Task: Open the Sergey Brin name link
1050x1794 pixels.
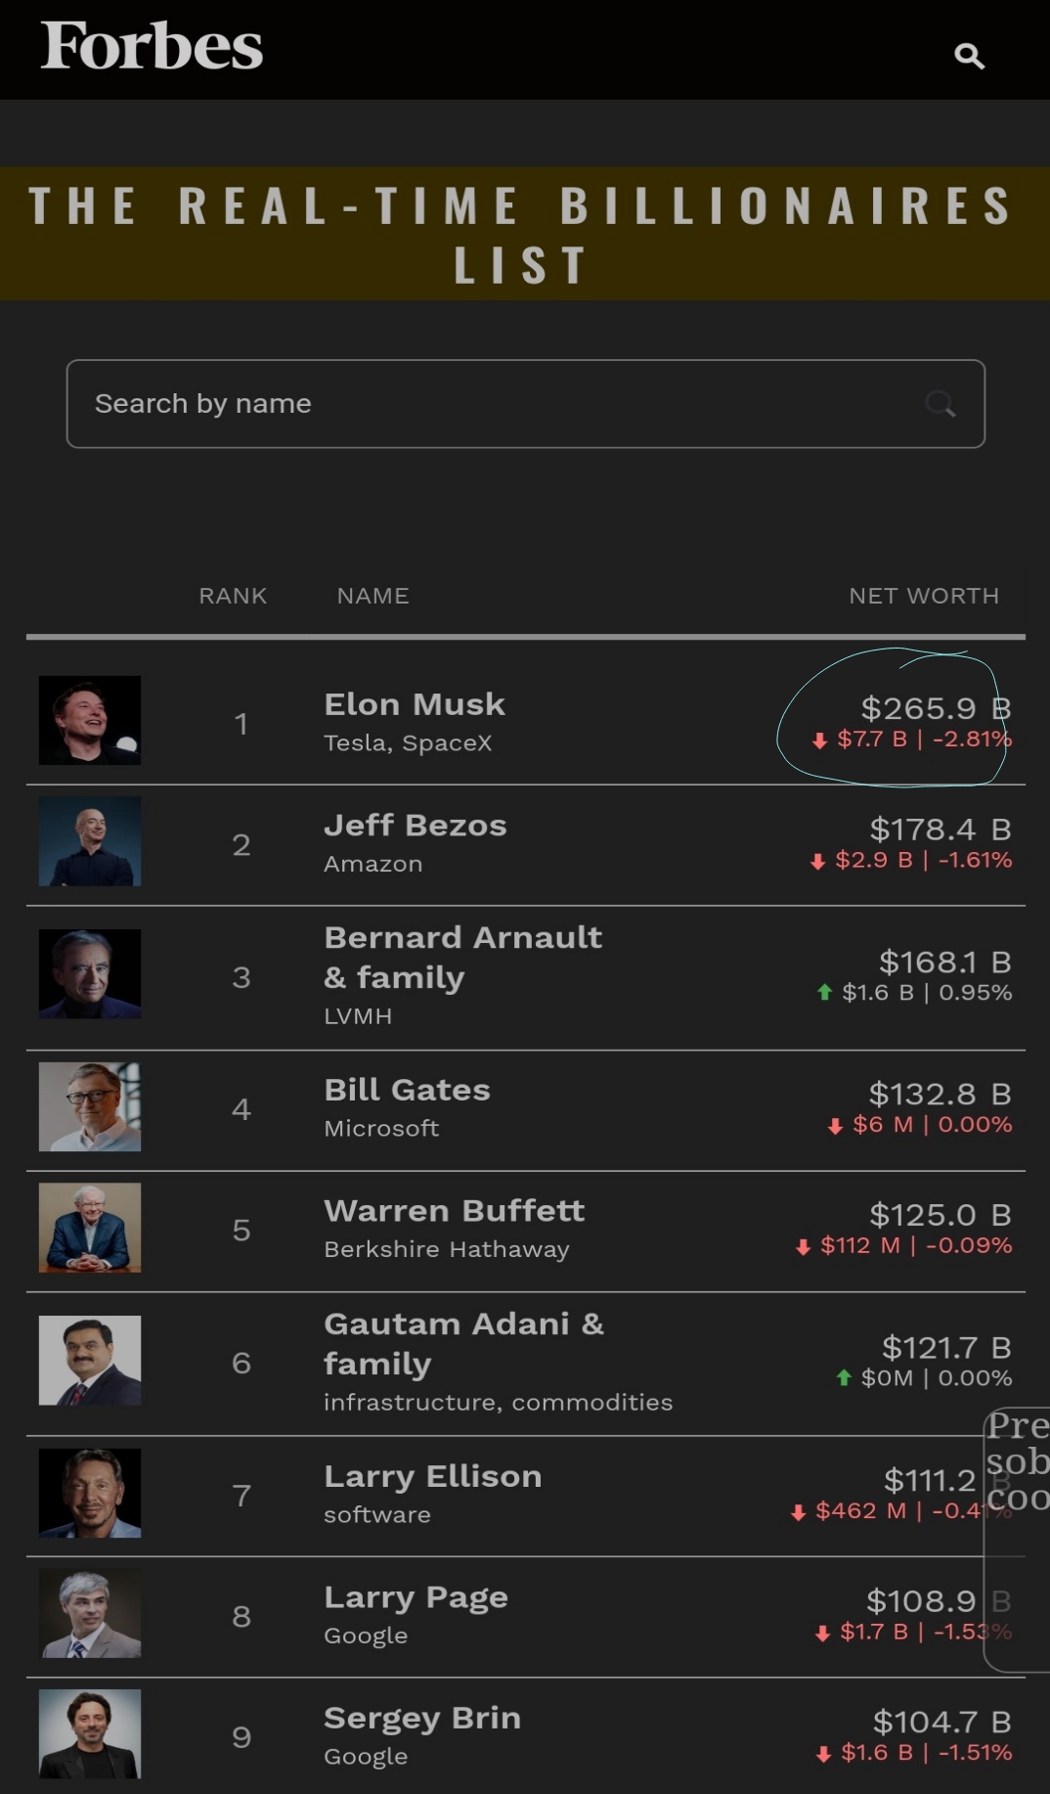Action: (422, 1718)
